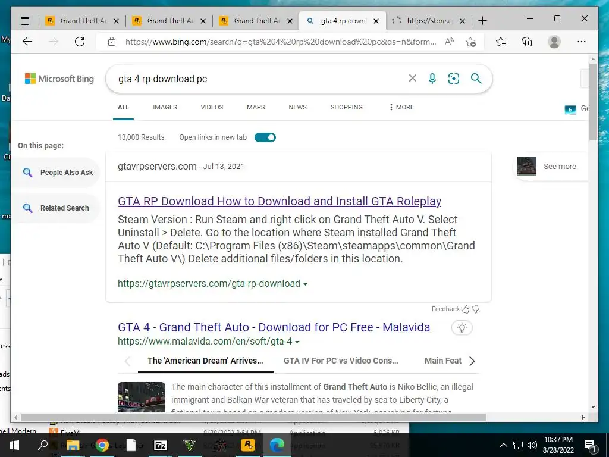Open GTA RP Download How to Download link
This screenshot has height=457, width=609.
[x=280, y=201]
